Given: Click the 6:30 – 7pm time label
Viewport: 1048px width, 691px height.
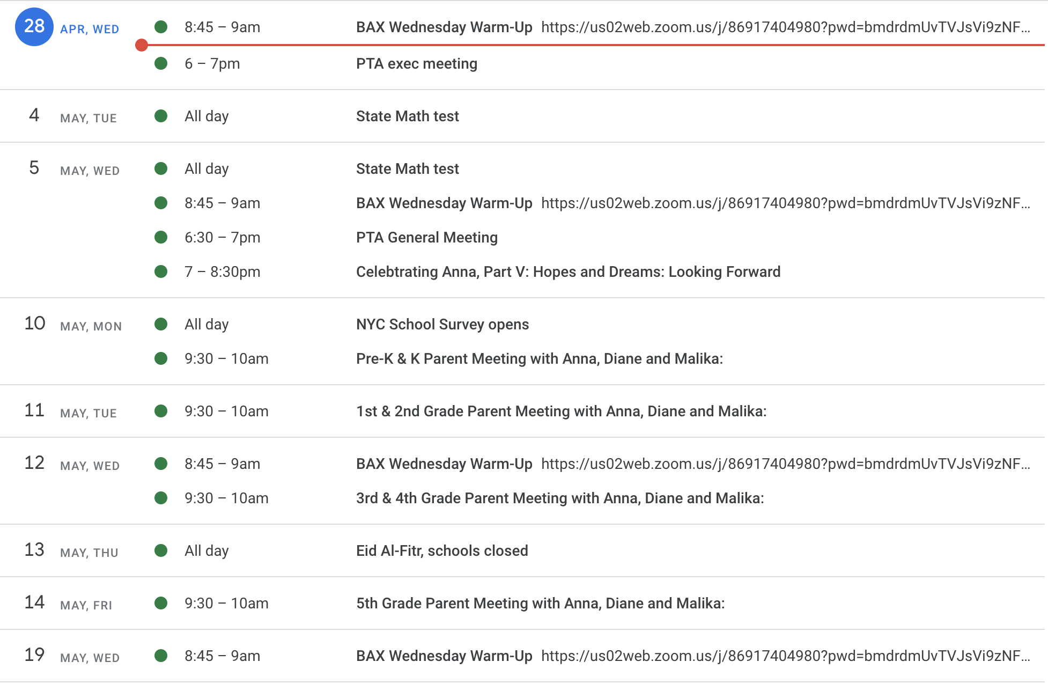Looking at the screenshot, I should click(222, 238).
